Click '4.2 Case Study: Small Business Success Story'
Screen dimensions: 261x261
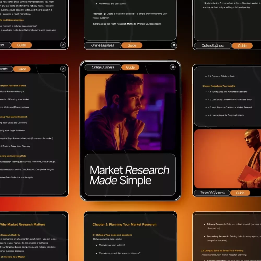[230, 99]
